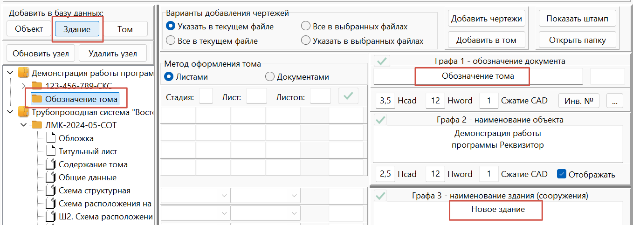Open first dropdown below the sheet table
The image size is (633, 225).
pyautogui.click(x=195, y=196)
